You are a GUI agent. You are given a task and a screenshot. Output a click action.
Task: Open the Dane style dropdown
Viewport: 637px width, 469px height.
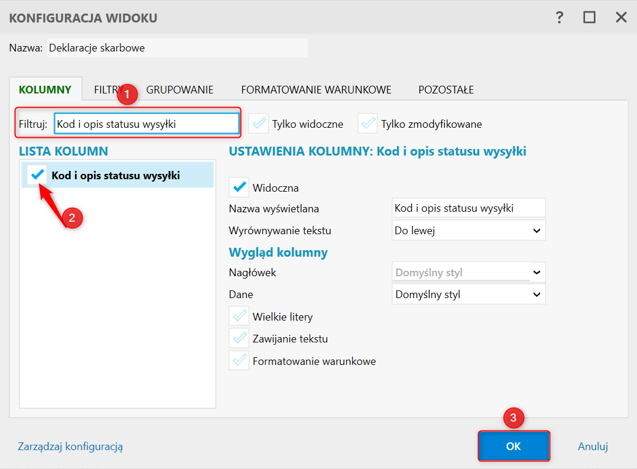(469, 294)
